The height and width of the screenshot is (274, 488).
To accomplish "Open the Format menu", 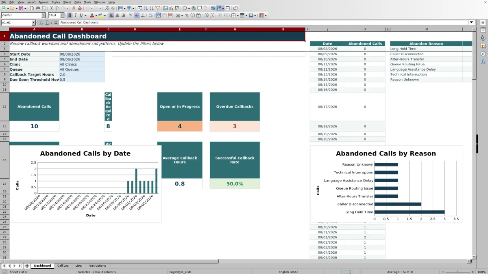I will (44, 2).
